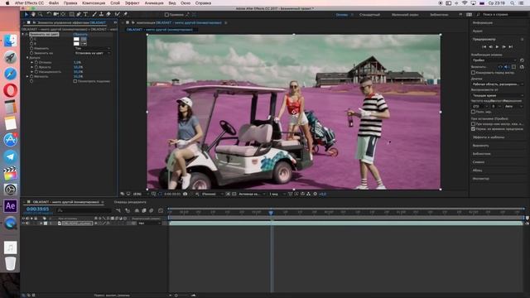Viewport: 530px width, 298px height.
Task: Open the 'Play From' dropdown in Preview
Action: pos(497,96)
